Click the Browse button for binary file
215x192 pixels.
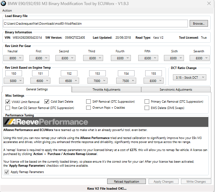pos(199,24)
